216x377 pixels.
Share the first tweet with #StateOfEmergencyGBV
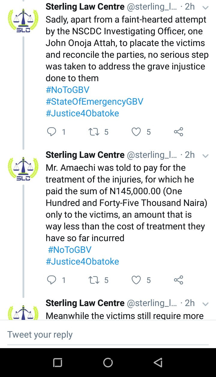(178, 132)
